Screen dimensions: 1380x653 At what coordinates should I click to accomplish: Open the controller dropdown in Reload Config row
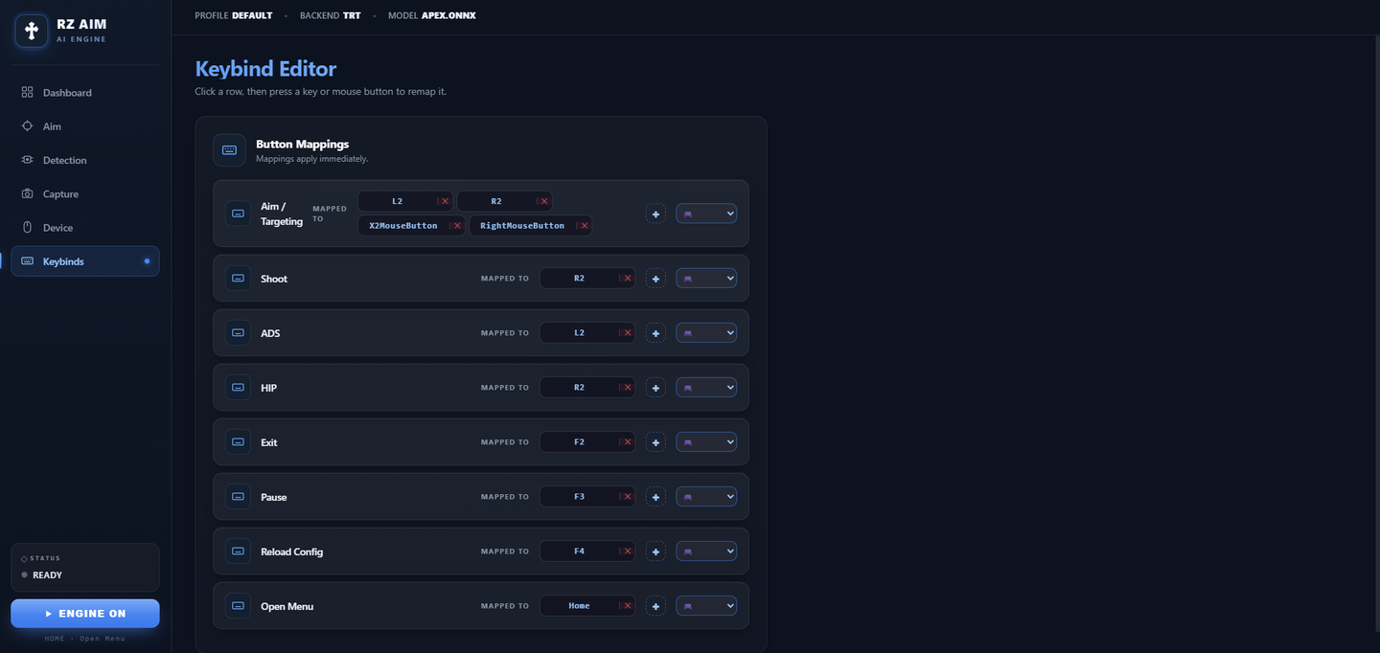706,552
